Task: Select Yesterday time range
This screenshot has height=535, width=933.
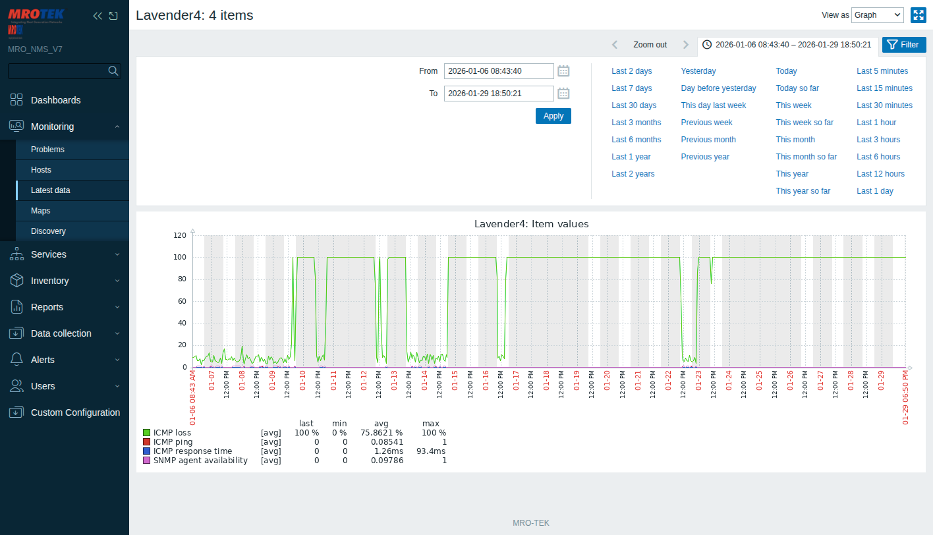Action: 698,71
